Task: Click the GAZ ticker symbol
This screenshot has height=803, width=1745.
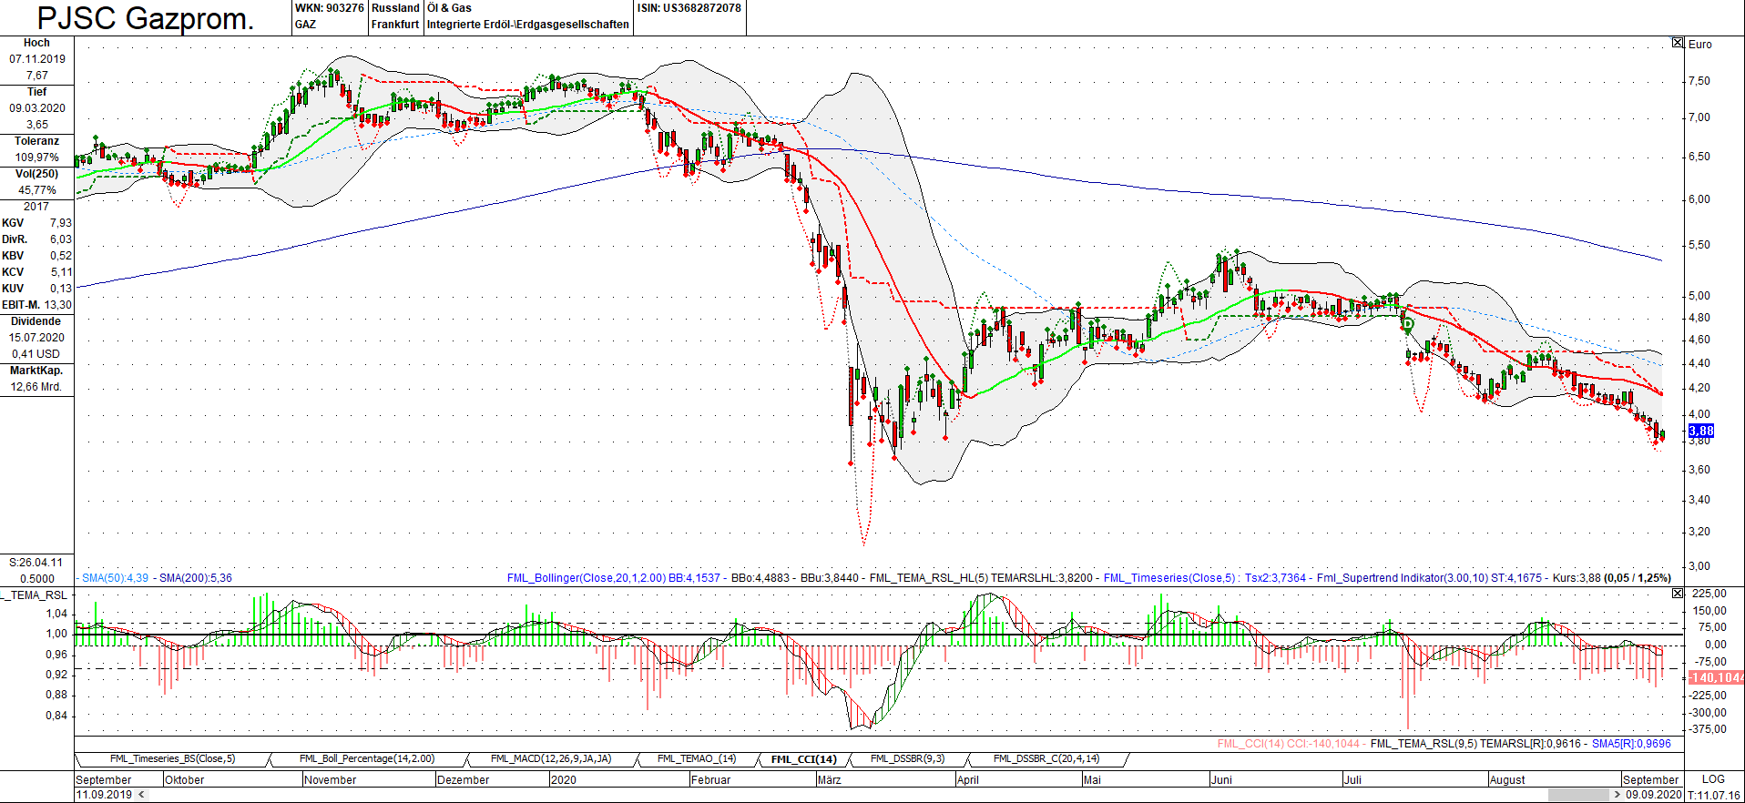Action: click(305, 25)
